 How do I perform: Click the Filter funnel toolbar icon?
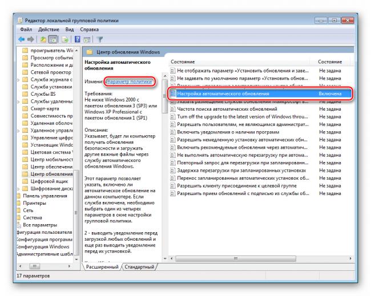pos(100,39)
